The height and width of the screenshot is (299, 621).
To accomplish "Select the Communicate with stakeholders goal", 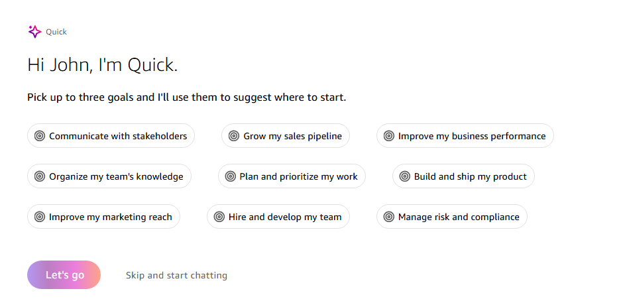I will pyautogui.click(x=111, y=136).
